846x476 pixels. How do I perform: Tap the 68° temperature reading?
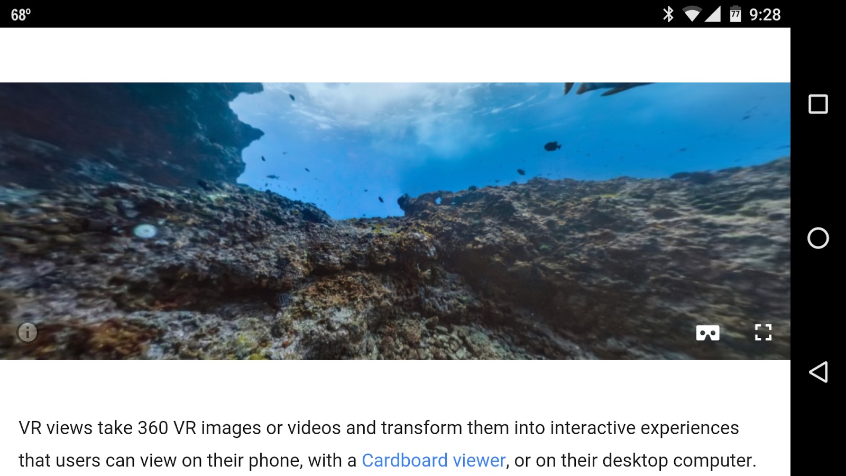pyautogui.click(x=21, y=14)
